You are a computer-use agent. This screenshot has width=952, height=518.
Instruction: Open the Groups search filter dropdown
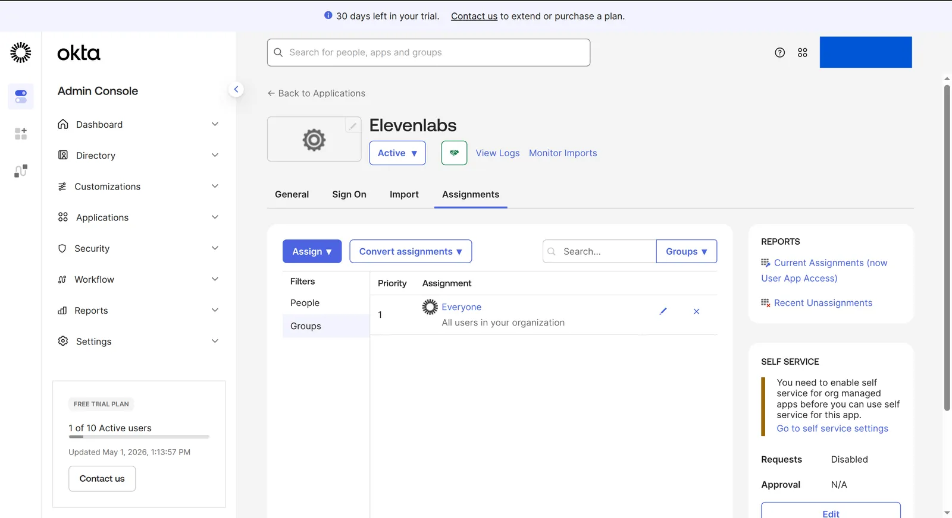point(687,251)
